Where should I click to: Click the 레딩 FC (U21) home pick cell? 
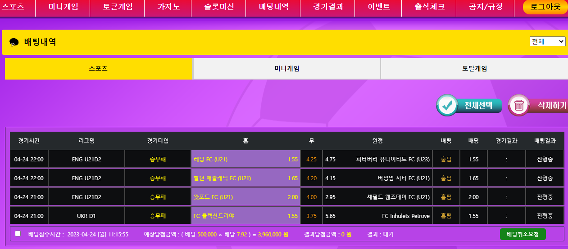pyautogui.click(x=245, y=159)
